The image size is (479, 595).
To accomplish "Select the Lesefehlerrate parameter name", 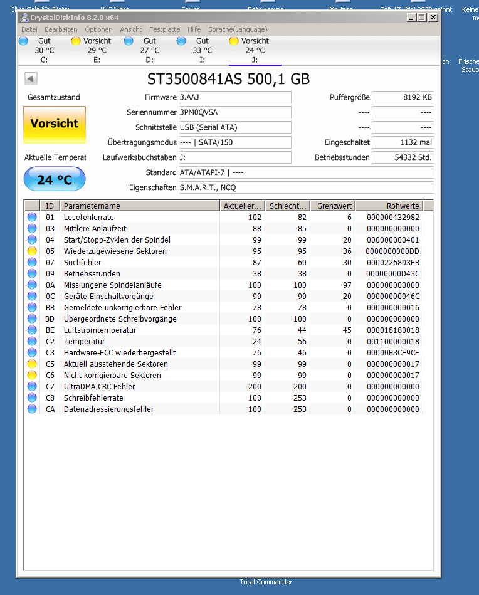I will (89, 218).
